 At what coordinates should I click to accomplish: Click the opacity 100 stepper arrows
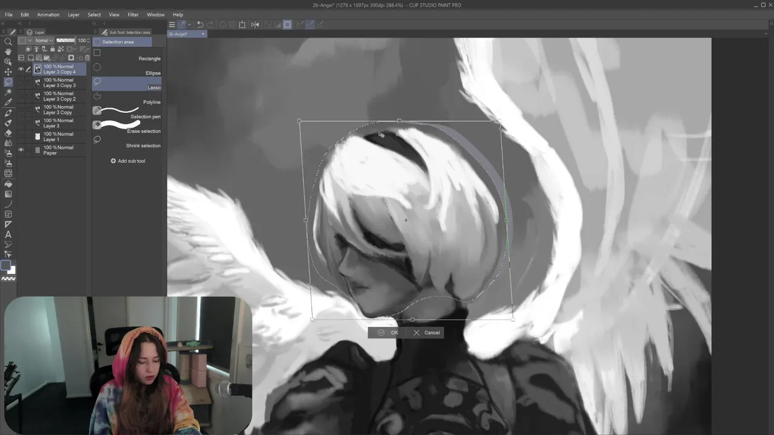88,40
